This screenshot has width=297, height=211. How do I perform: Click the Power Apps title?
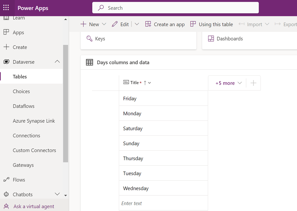point(33,8)
